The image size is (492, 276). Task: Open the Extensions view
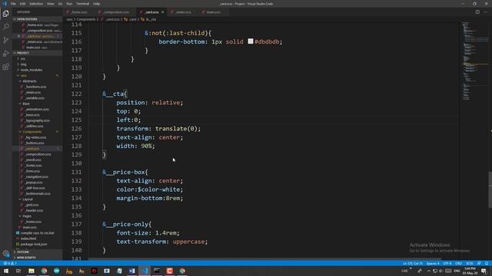[5, 67]
